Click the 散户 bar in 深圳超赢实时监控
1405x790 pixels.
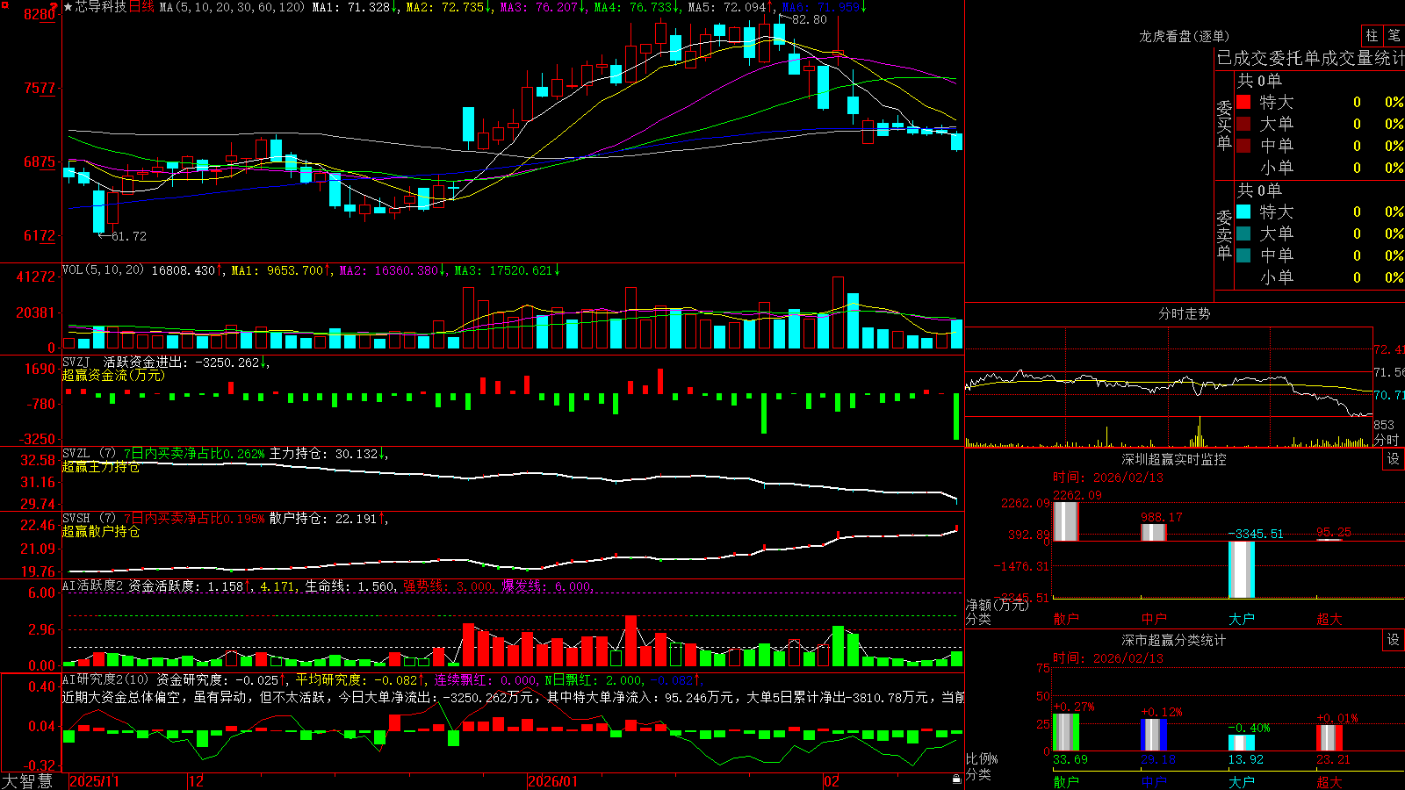click(1065, 521)
